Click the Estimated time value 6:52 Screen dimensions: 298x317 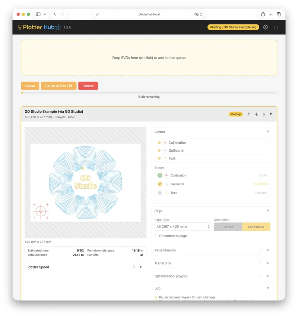tap(80, 250)
